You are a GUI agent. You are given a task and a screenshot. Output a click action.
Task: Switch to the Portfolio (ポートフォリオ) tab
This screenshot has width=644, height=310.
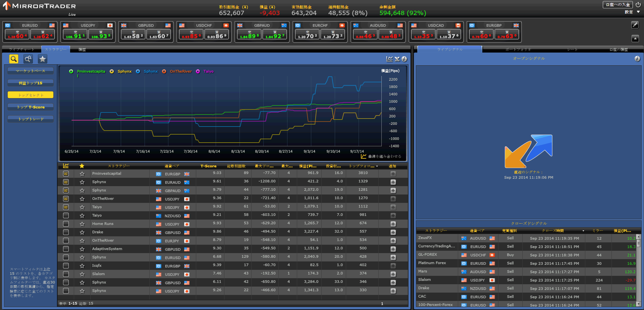[x=518, y=50]
